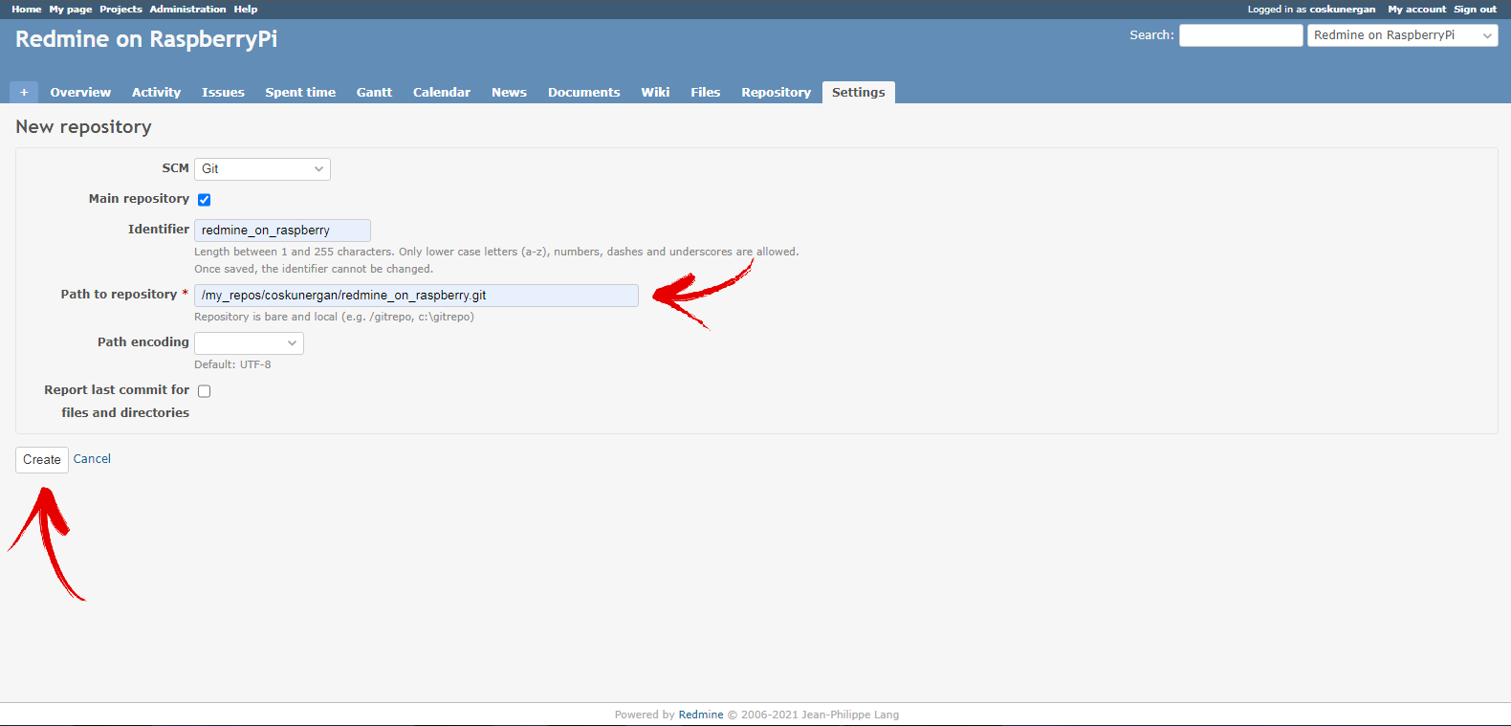Click the Create button
Viewport: 1511px width, 726px height.
[x=42, y=460]
